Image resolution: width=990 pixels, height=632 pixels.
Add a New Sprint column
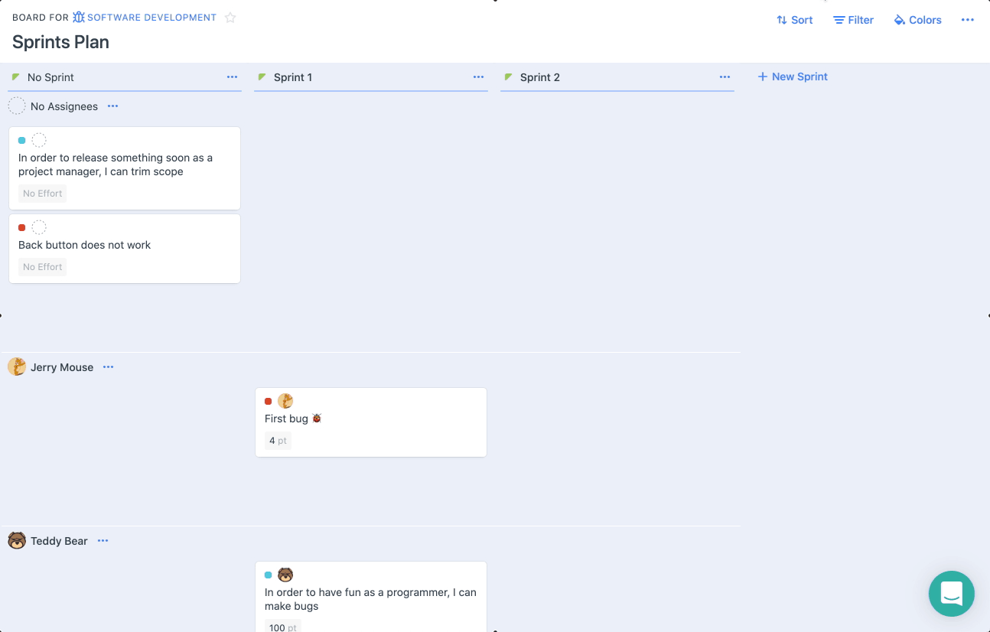point(793,77)
